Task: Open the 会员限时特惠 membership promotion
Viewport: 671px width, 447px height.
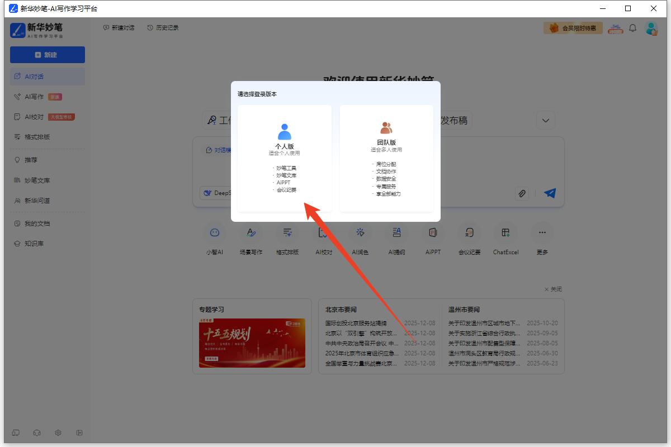Action: pos(573,27)
